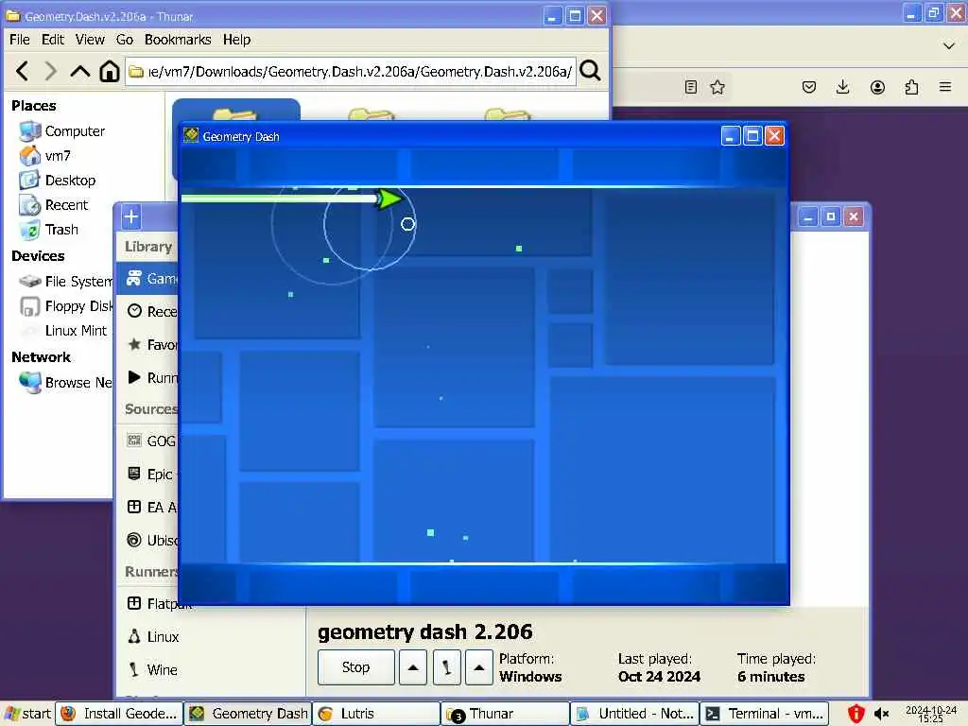Screen dimensions: 968x726
Task: Open the Help menu in Thunar
Action: pos(236,40)
